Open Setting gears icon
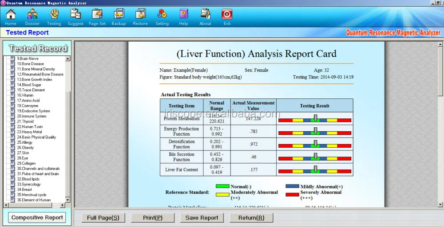The height and width of the screenshot is (228, 444). pos(162,16)
